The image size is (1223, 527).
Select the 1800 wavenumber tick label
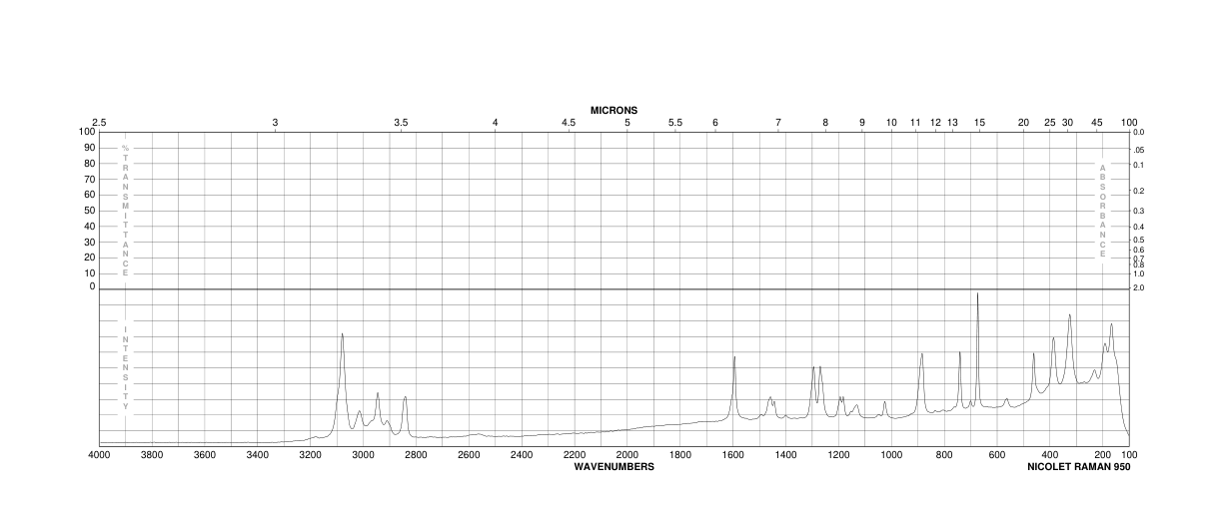coord(680,455)
